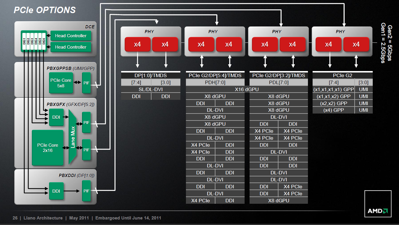The image size is (399, 225).
Task: Select the DP[1:0]/TMDS table header
Action: coord(151,75)
